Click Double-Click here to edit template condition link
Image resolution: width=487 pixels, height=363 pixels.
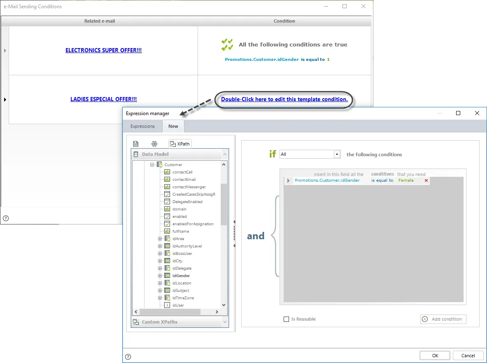[284, 99]
